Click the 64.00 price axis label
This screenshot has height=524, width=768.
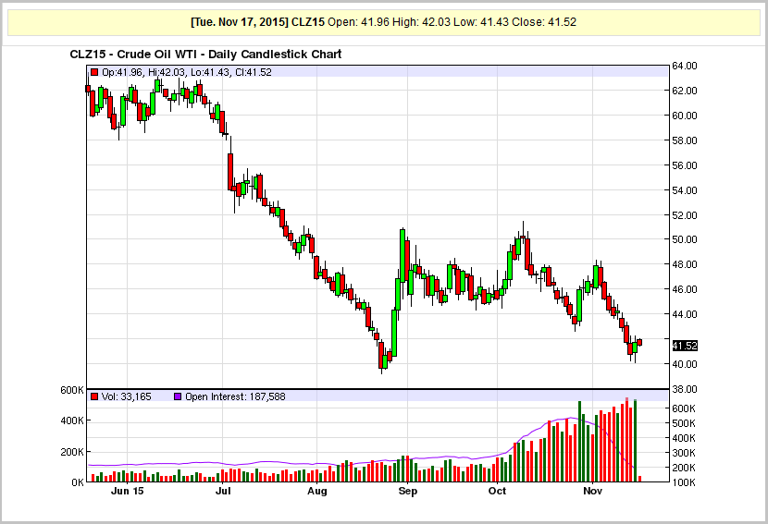coord(684,66)
